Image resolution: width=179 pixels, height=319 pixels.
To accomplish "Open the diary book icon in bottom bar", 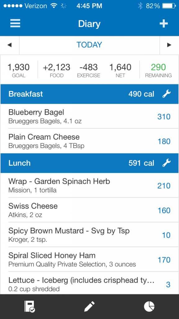I will [x=30, y=306].
